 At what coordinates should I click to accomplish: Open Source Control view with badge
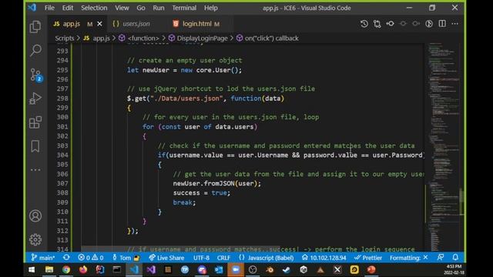[36, 75]
